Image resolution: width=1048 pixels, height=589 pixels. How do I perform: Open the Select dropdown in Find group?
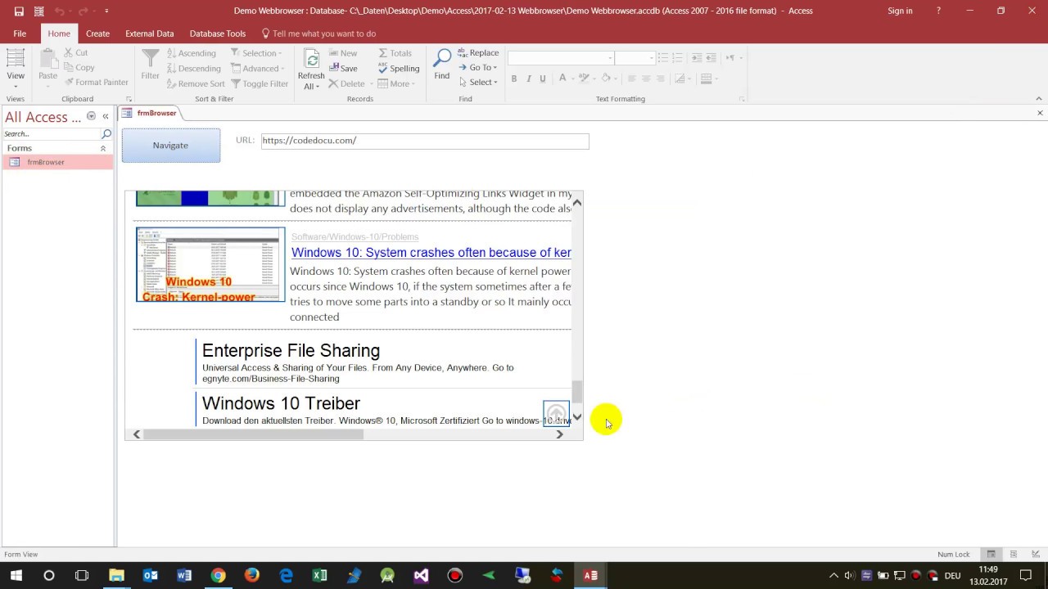478,82
